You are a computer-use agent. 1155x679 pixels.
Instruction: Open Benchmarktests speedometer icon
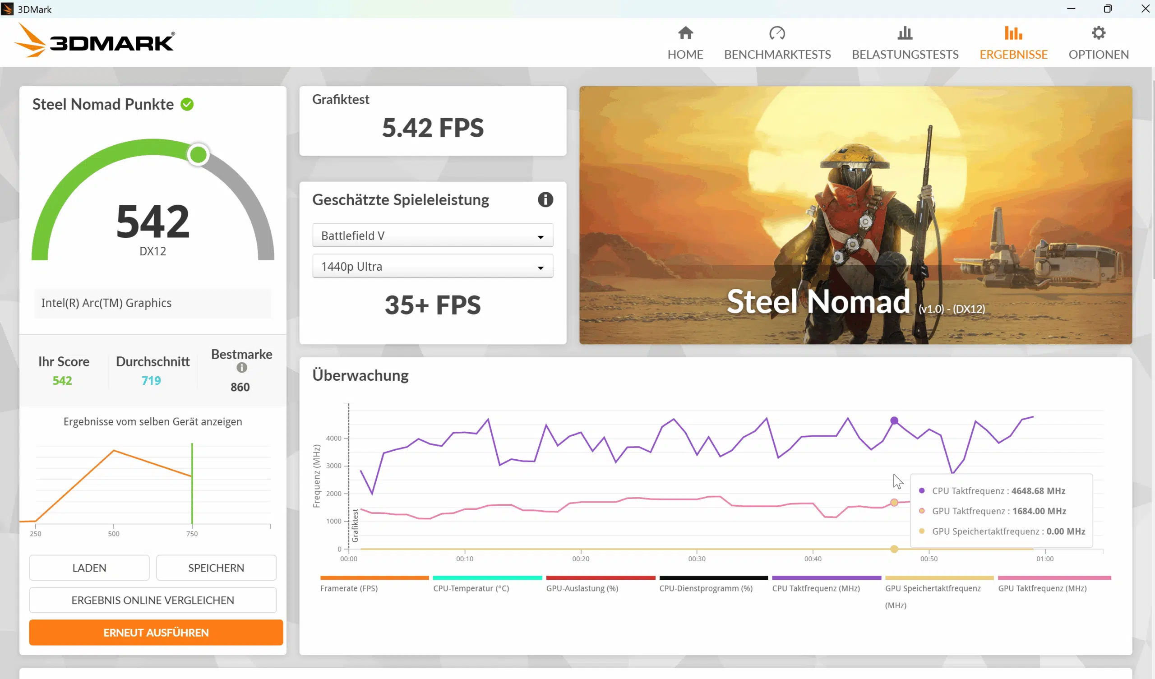pos(777,33)
